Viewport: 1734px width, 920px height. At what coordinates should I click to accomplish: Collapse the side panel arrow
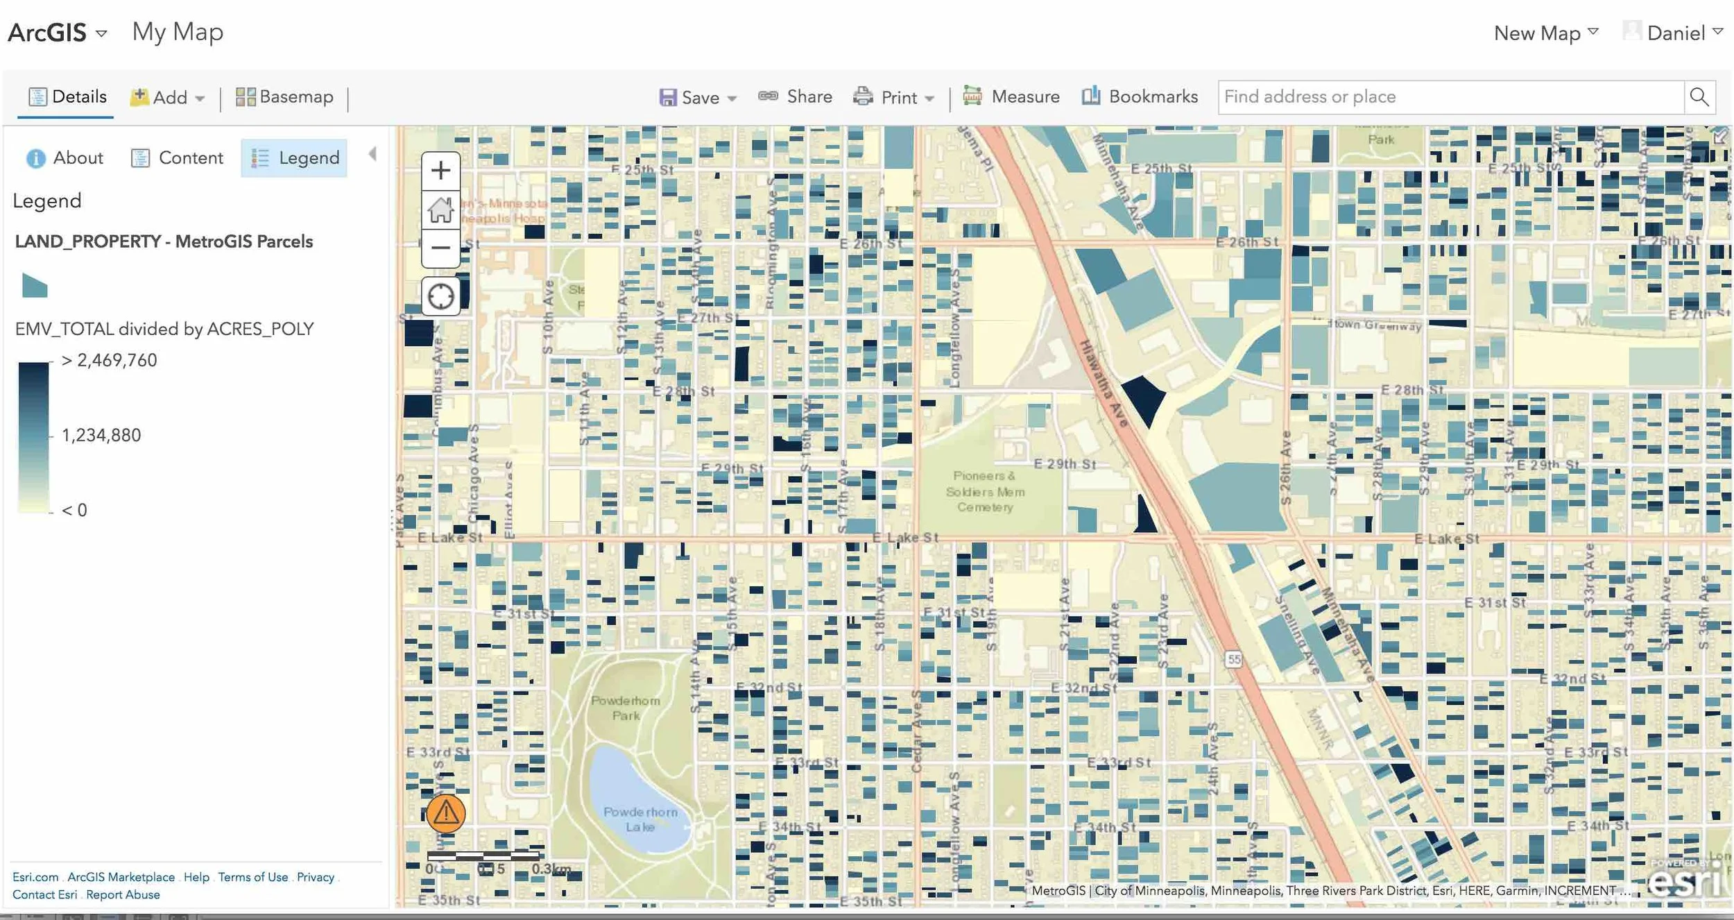373,154
